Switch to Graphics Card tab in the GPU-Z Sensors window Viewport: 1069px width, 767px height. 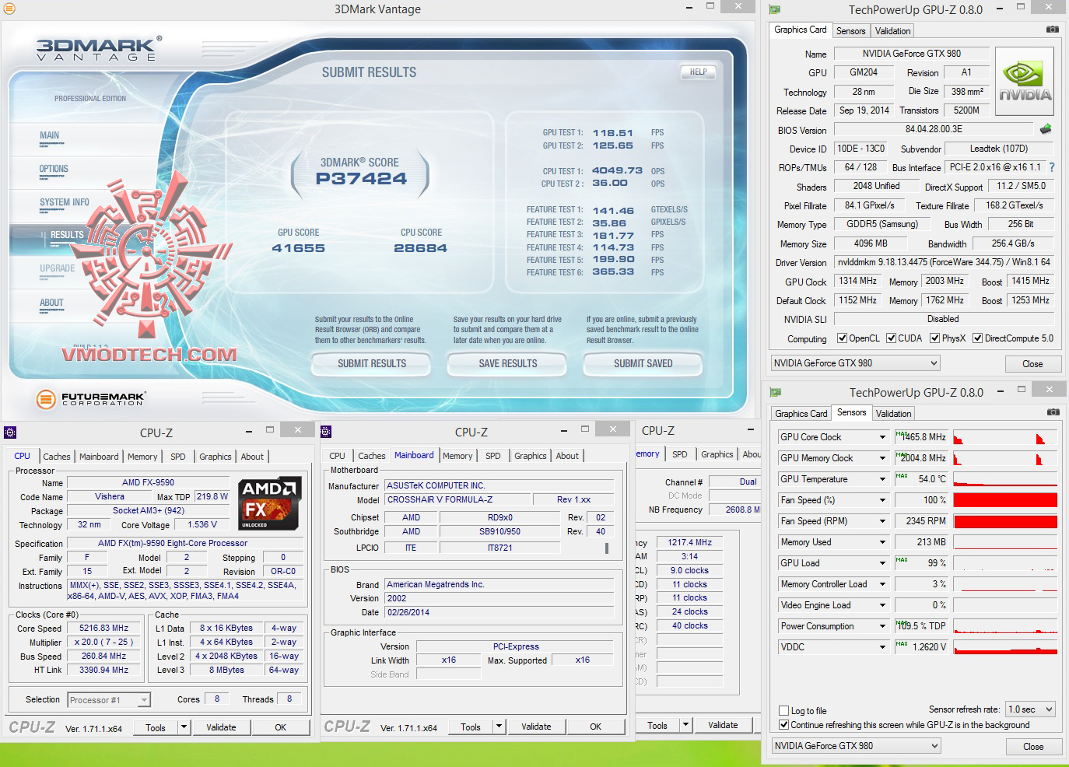point(801,414)
